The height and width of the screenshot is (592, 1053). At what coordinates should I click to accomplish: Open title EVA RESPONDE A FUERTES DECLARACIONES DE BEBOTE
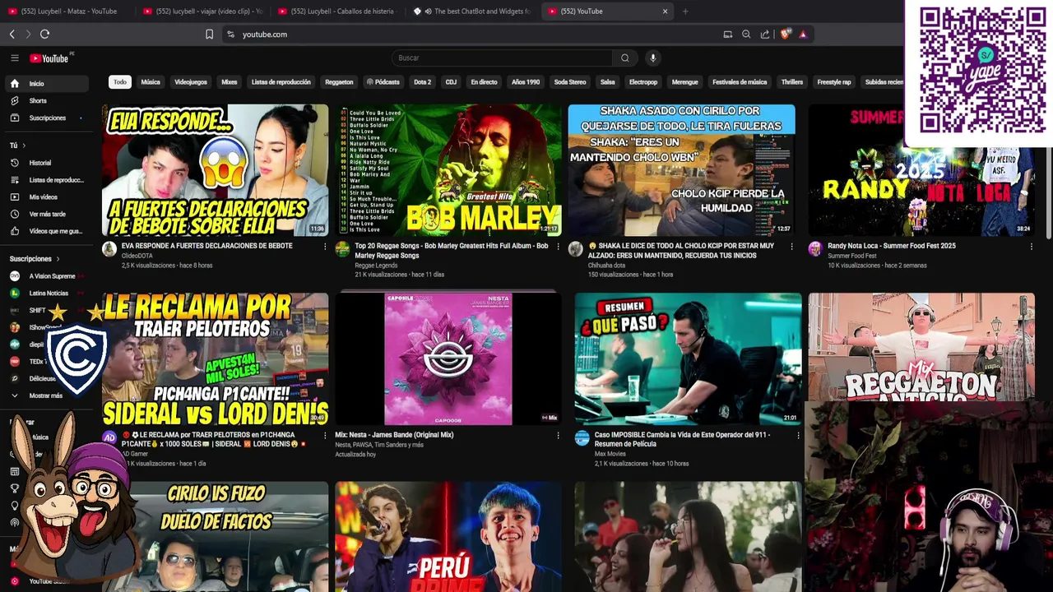[x=207, y=246]
